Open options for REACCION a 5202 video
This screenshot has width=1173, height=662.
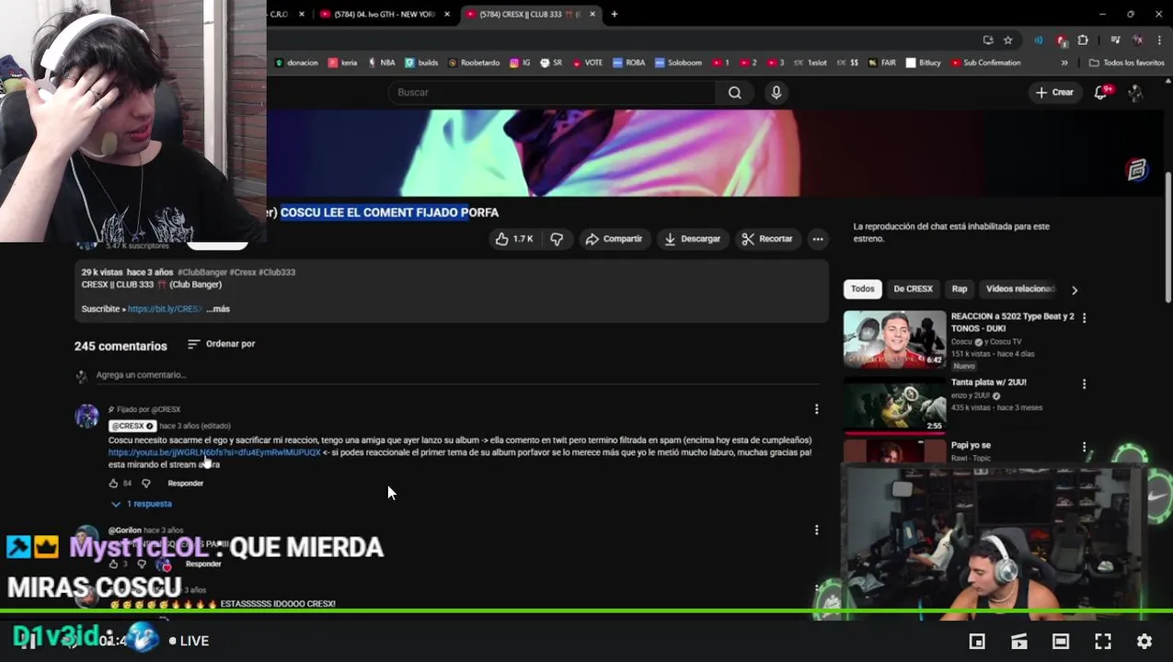click(1084, 318)
